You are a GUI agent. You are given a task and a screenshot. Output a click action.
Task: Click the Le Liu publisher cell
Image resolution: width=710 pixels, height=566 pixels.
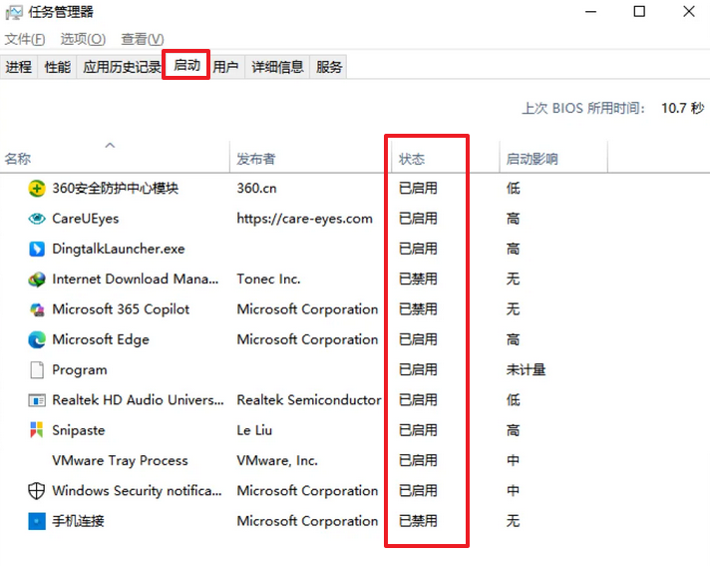(x=254, y=430)
